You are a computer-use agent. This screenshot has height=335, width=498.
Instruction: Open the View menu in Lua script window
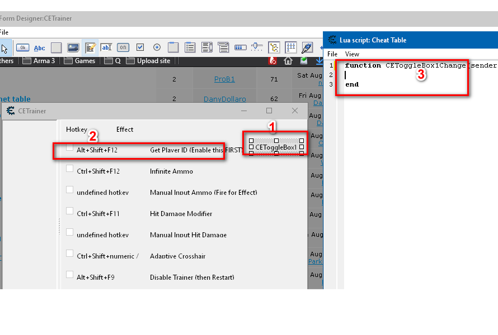(x=352, y=54)
